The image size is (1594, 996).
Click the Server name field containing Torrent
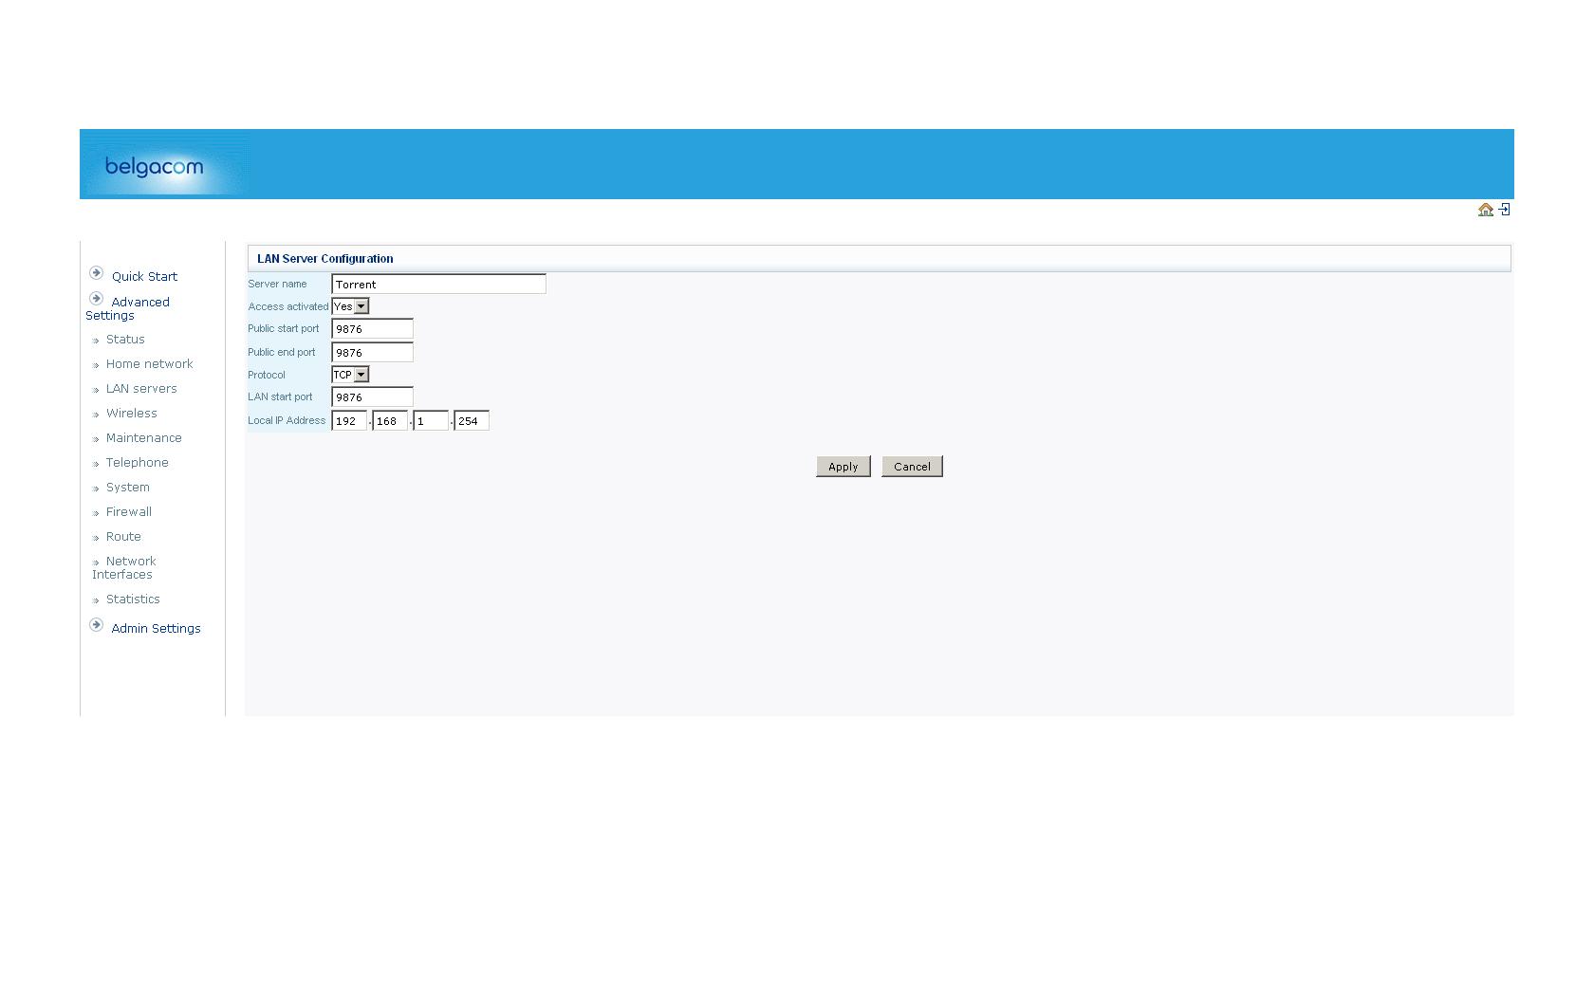(438, 284)
